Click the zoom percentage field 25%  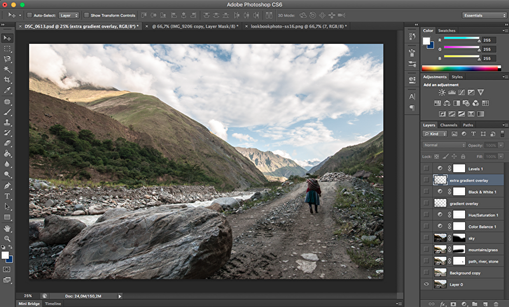27,296
